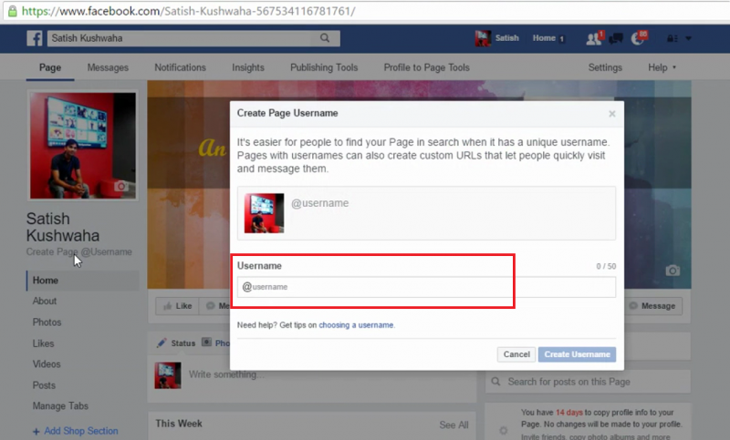Go to Home in the top bar
This screenshot has width=730, height=440.
(544, 38)
